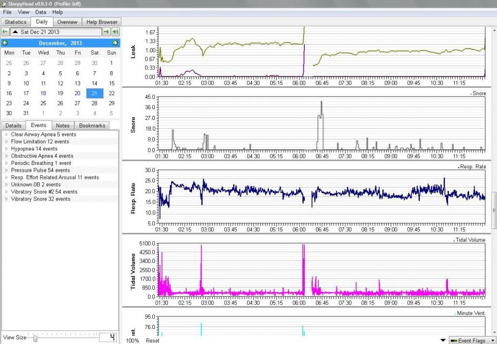Open the Details tab
Screen dimensions: 497x344
[13, 126]
